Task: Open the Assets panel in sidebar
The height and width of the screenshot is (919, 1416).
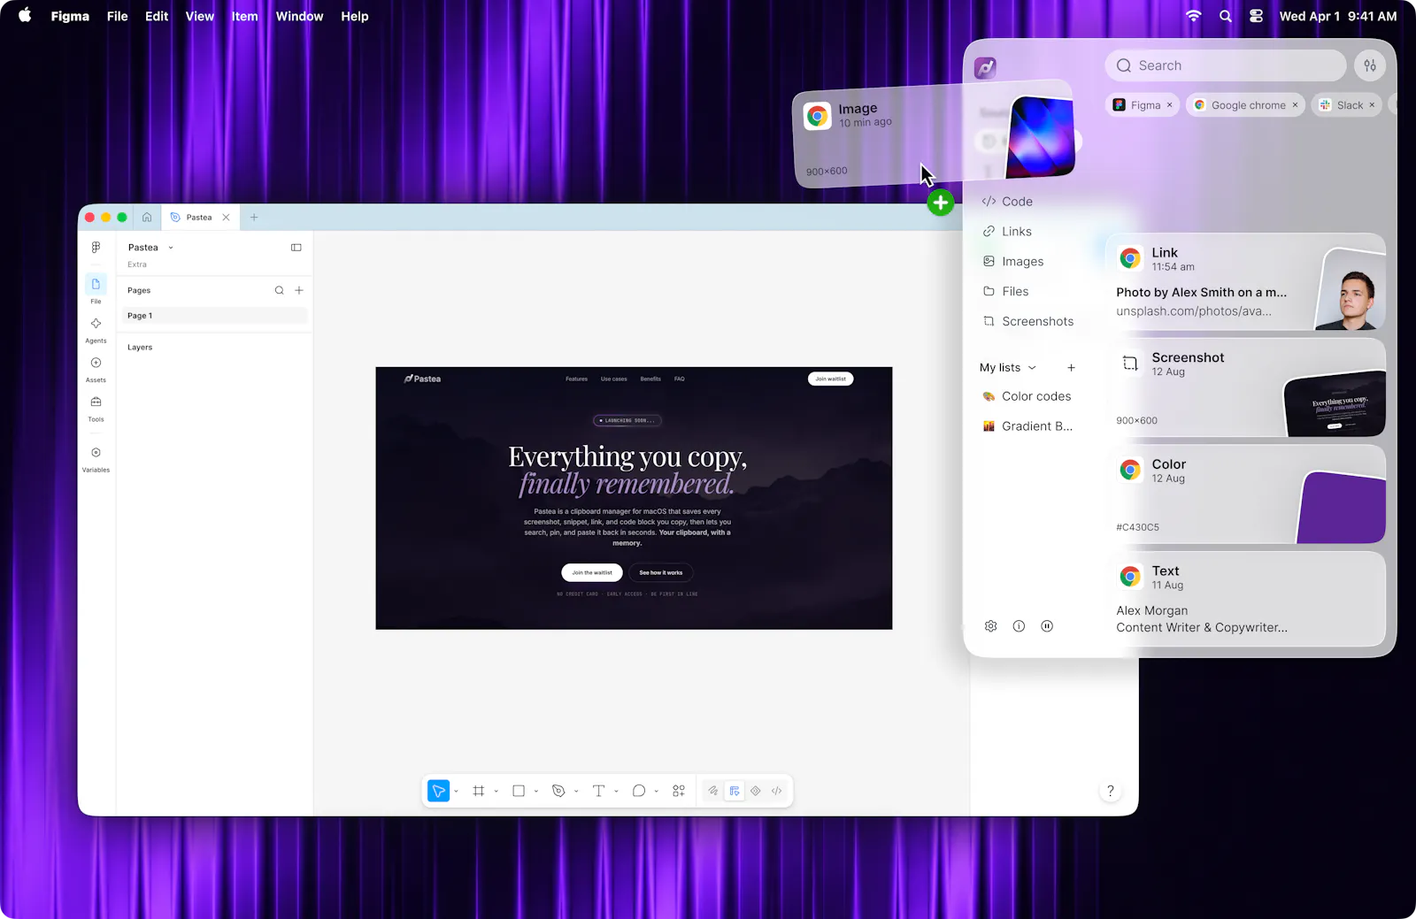Action: tap(96, 369)
